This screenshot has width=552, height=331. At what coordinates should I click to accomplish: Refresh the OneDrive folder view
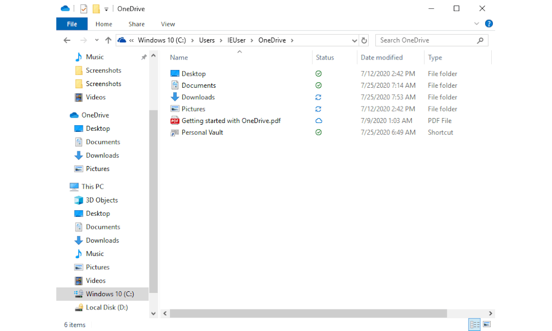point(364,40)
